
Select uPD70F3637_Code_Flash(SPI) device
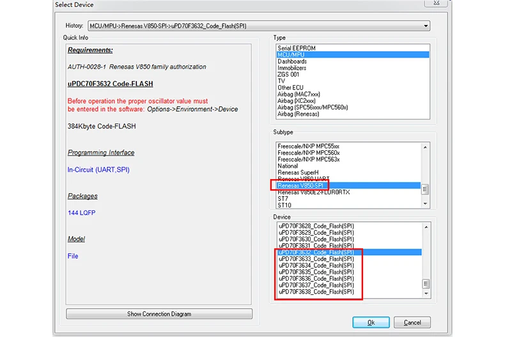click(x=350, y=285)
